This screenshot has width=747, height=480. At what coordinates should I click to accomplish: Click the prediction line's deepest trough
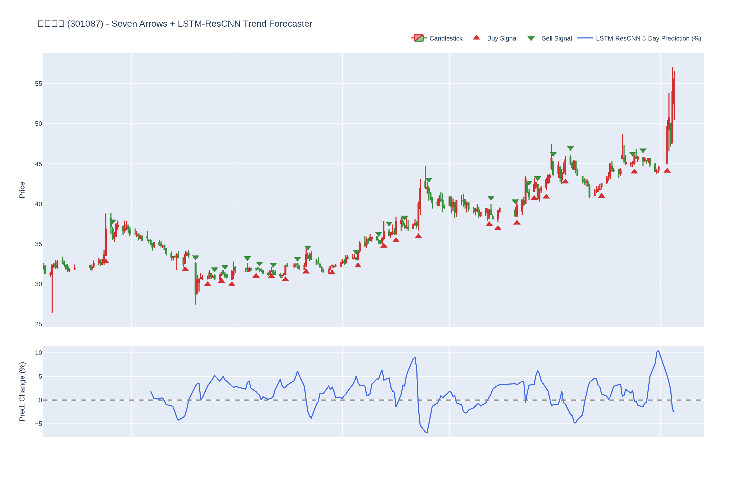tap(427, 433)
